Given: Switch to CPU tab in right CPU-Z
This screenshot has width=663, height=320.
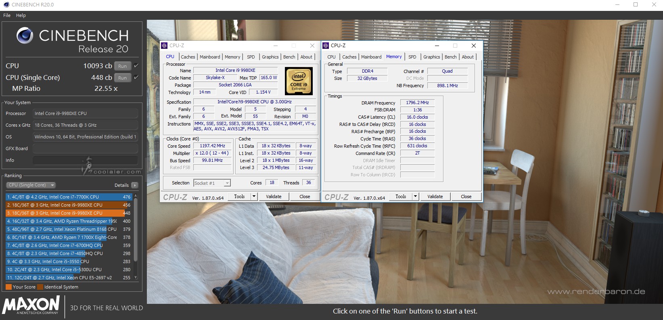Looking at the screenshot, I should pos(331,57).
